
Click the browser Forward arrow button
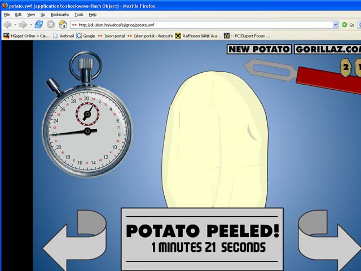click(23, 25)
